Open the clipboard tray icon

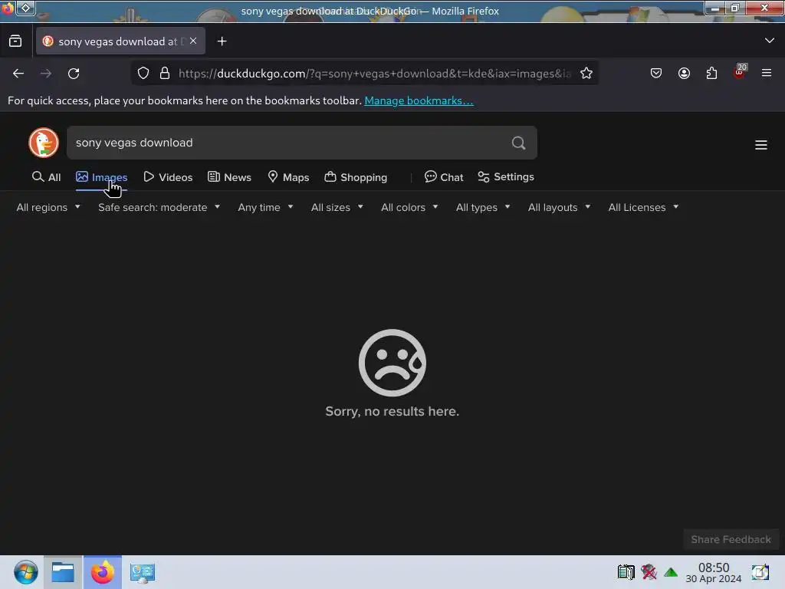[626, 571]
